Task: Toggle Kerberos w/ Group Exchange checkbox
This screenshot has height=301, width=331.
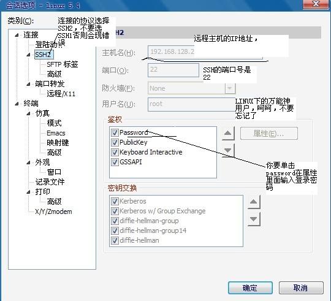Action: pyautogui.click(x=115, y=211)
